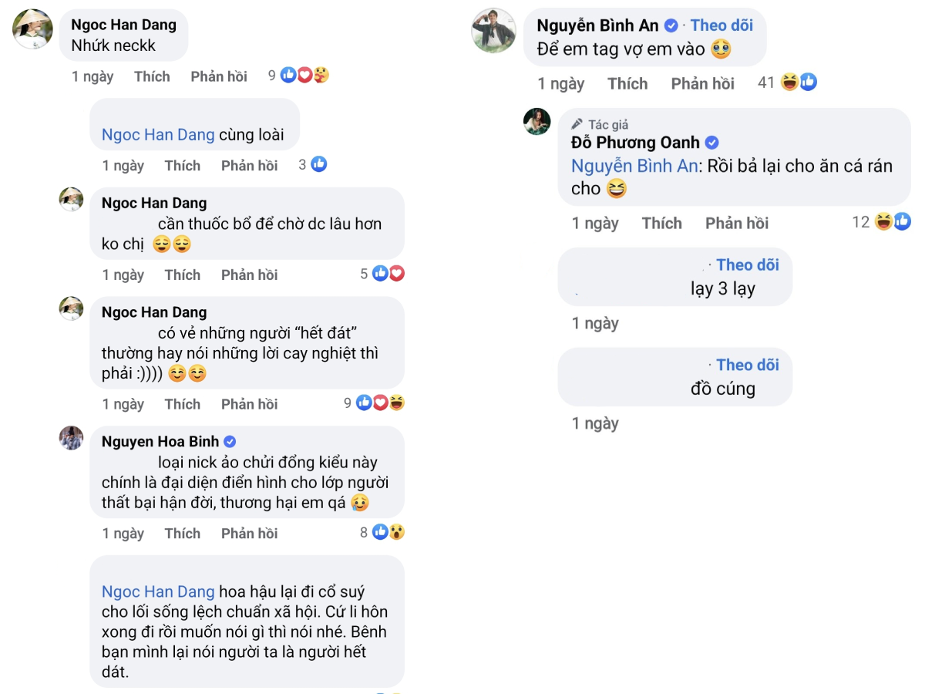This screenshot has width=925, height=694.
Task: Like the "Nhứk neckk" comment via Thích
Action: coord(152,76)
